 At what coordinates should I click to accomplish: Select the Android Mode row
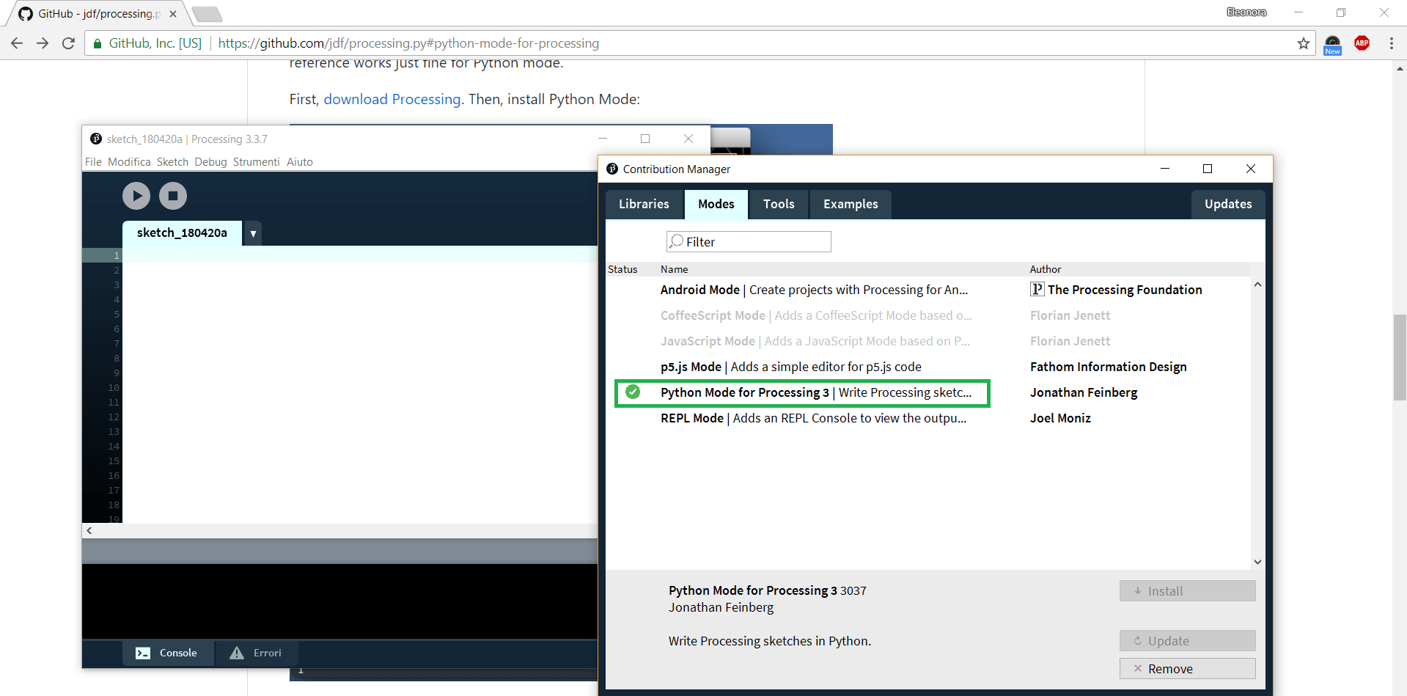929,290
